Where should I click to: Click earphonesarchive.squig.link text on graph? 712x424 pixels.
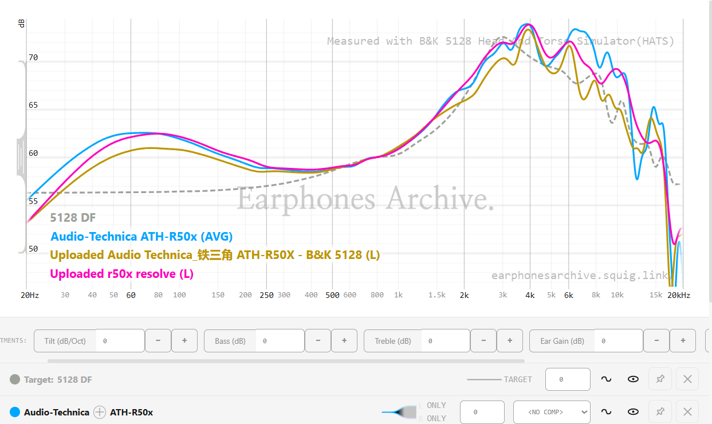[x=580, y=276]
